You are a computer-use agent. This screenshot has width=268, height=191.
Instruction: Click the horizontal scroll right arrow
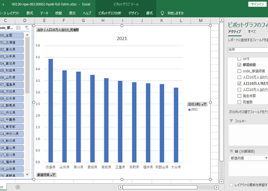click(217, 187)
